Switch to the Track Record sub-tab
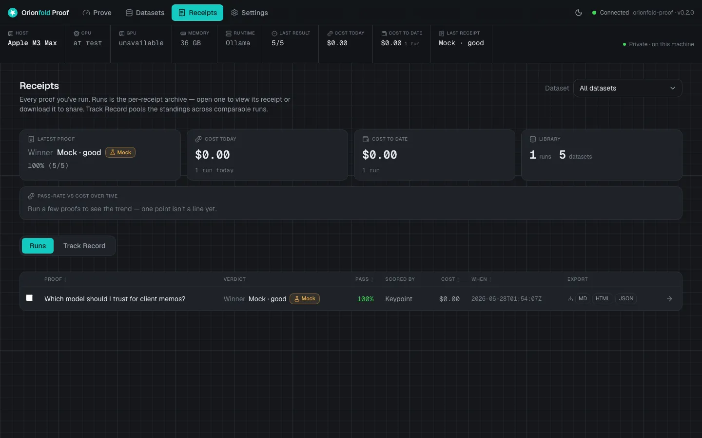The height and width of the screenshot is (438, 702). 84,246
